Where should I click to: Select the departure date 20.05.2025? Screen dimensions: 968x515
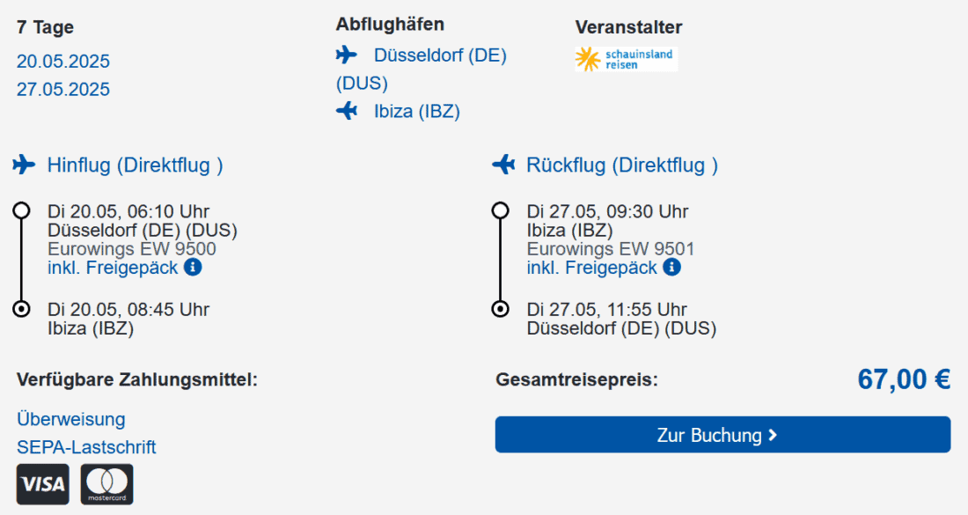63,62
